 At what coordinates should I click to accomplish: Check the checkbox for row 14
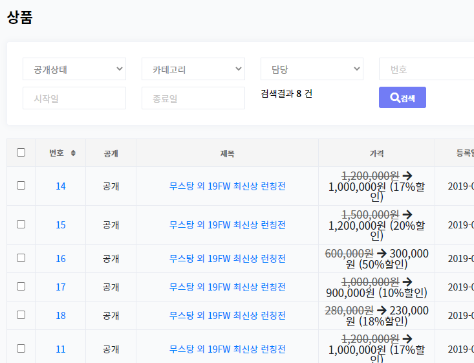tap(21, 186)
